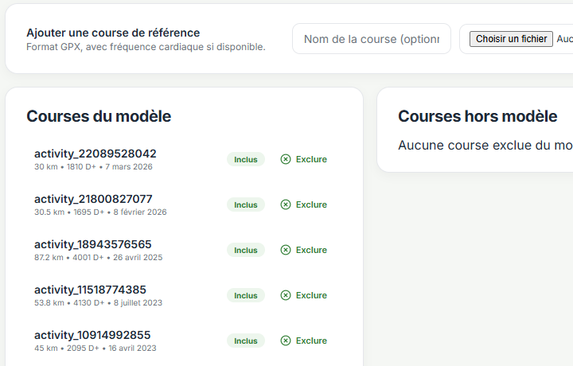Click the details '45 km • 2095 D+ • 16 avril 2023'
Viewport: 573px width, 366px height.
tap(95, 348)
